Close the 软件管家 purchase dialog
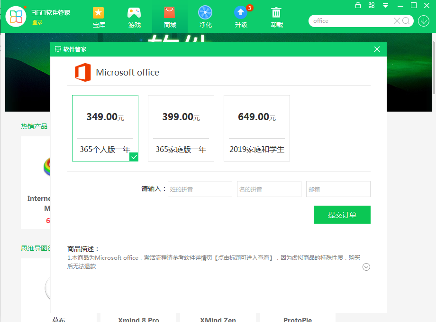Image resolution: width=436 pixels, height=322 pixels. point(377,49)
